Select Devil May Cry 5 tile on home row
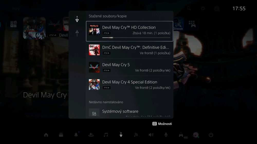 55,24
